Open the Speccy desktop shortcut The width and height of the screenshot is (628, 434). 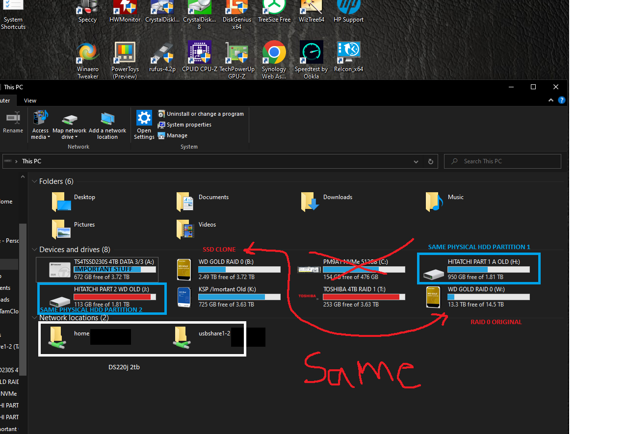point(87,12)
